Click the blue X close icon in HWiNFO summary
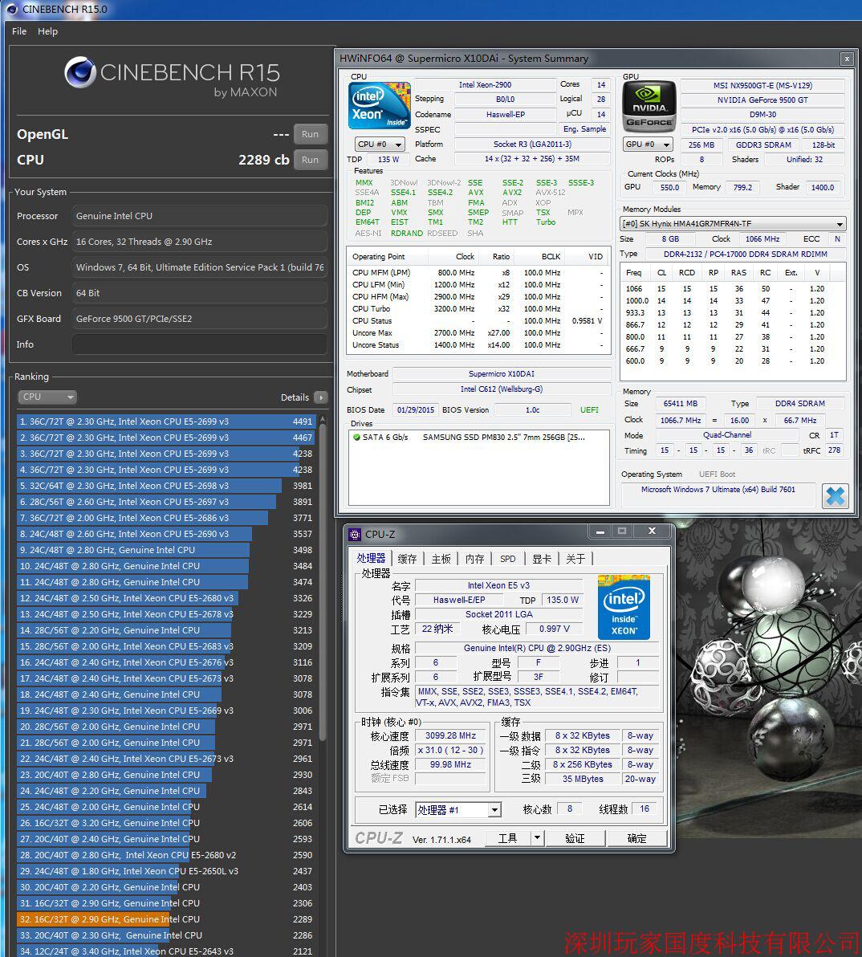Image resolution: width=862 pixels, height=957 pixels. [x=836, y=495]
